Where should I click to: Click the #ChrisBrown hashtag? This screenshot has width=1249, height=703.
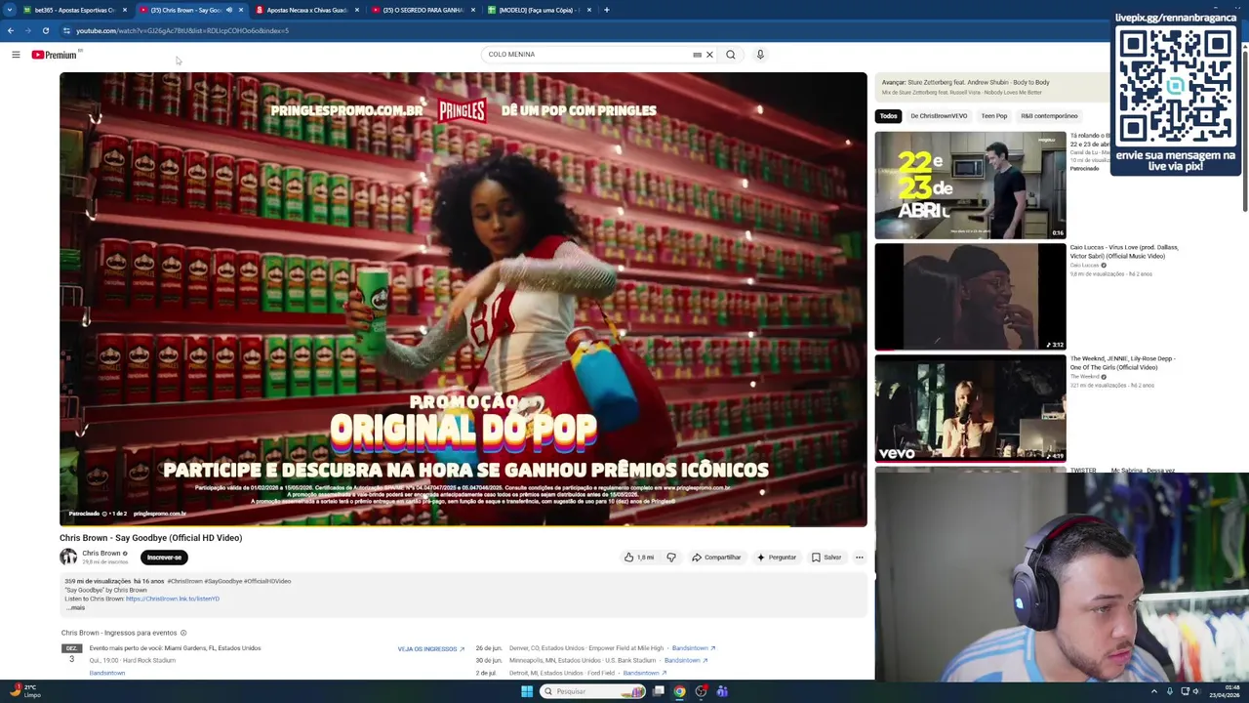click(x=184, y=581)
